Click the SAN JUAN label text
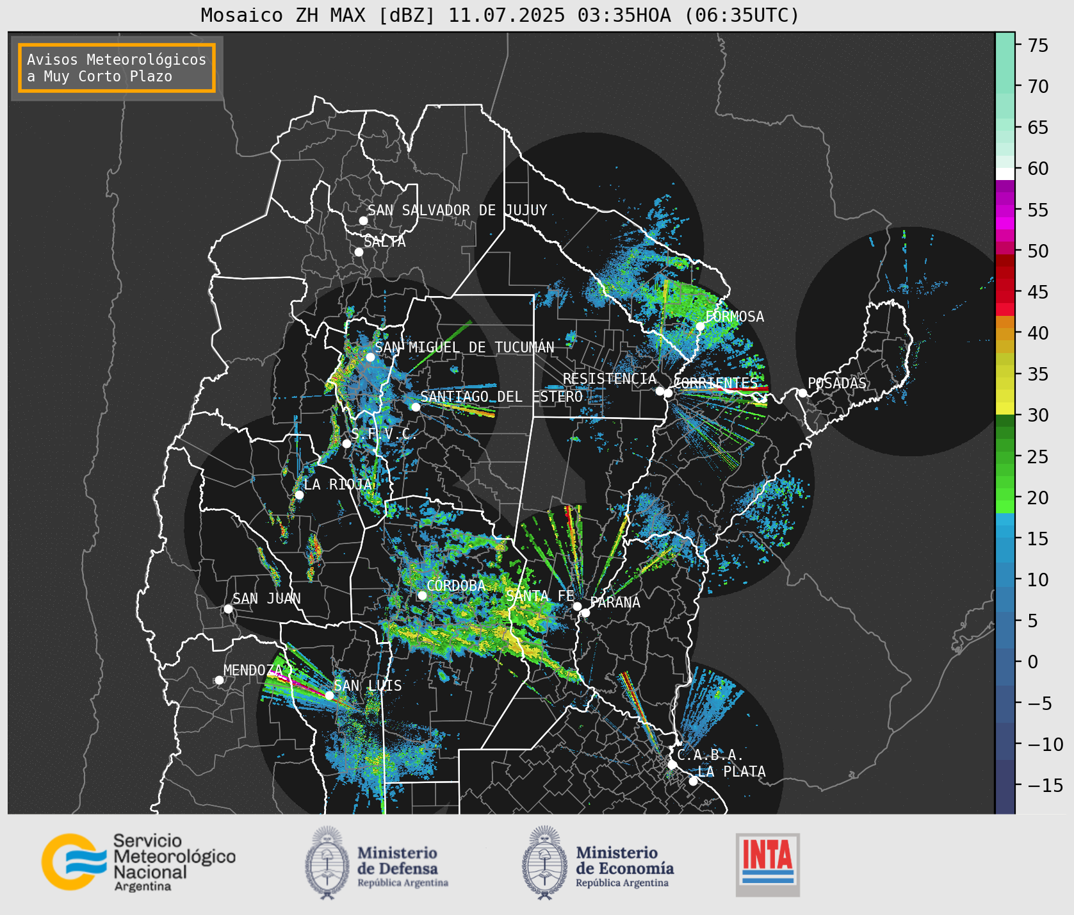The image size is (1074, 915). click(266, 598)
